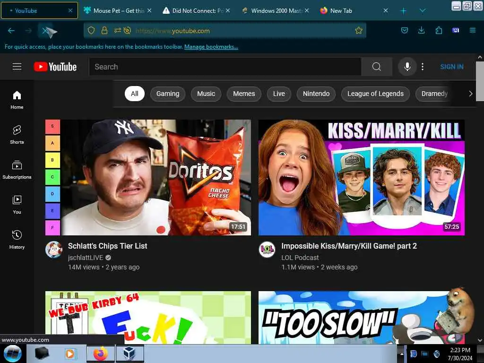The height and width of the screenshot is (363, 484).
Task: Switch to the YouTube tab
Action: 40,10
